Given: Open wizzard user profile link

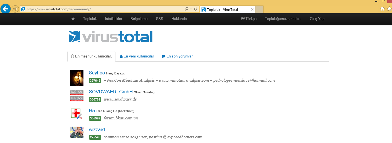Looking at the screenshot, I should 97,129.
